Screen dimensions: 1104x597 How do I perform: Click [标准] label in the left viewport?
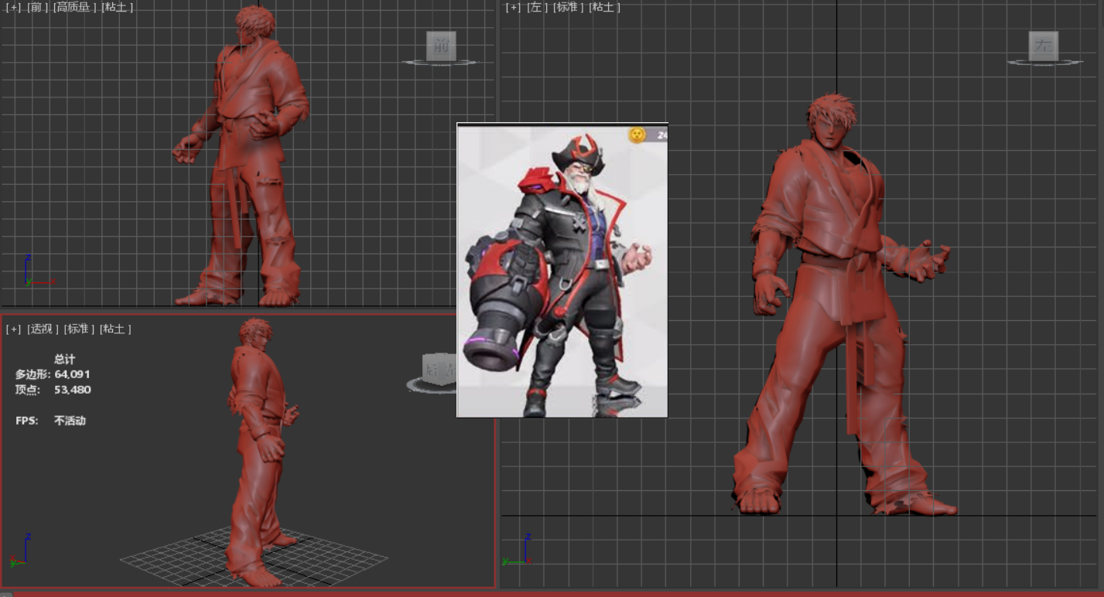[x=569, y=7]
